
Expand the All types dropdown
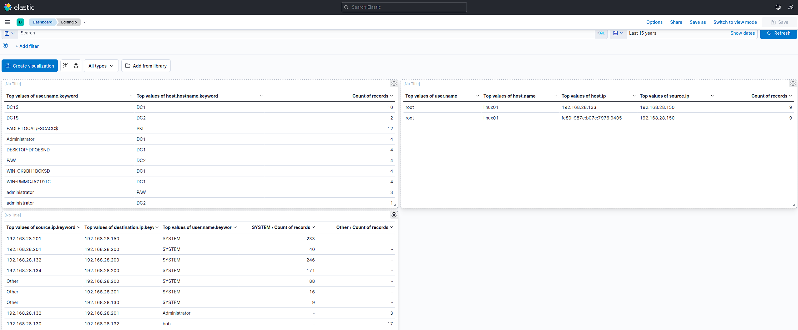101,66
